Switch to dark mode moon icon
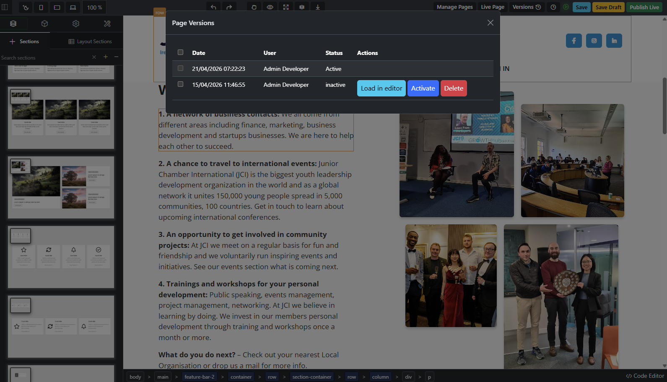This screenshot has height=382, width=667. point(26,8)
